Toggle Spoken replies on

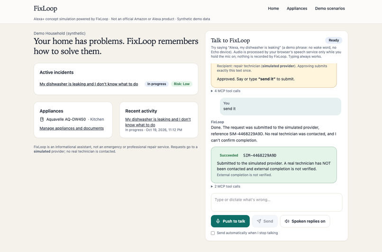[x=305, y=221]
